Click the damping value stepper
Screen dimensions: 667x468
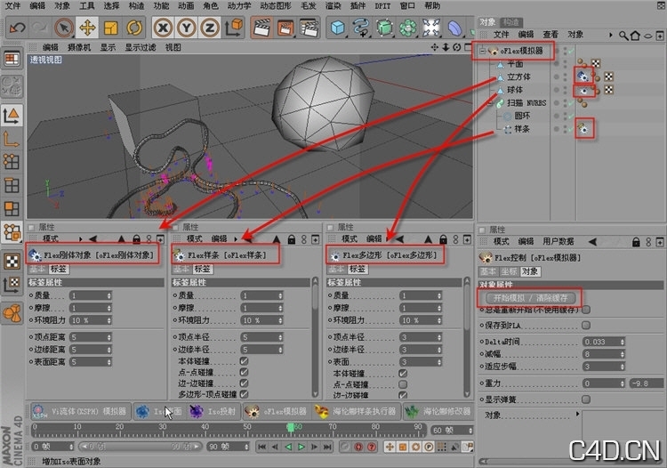point(623,354)
